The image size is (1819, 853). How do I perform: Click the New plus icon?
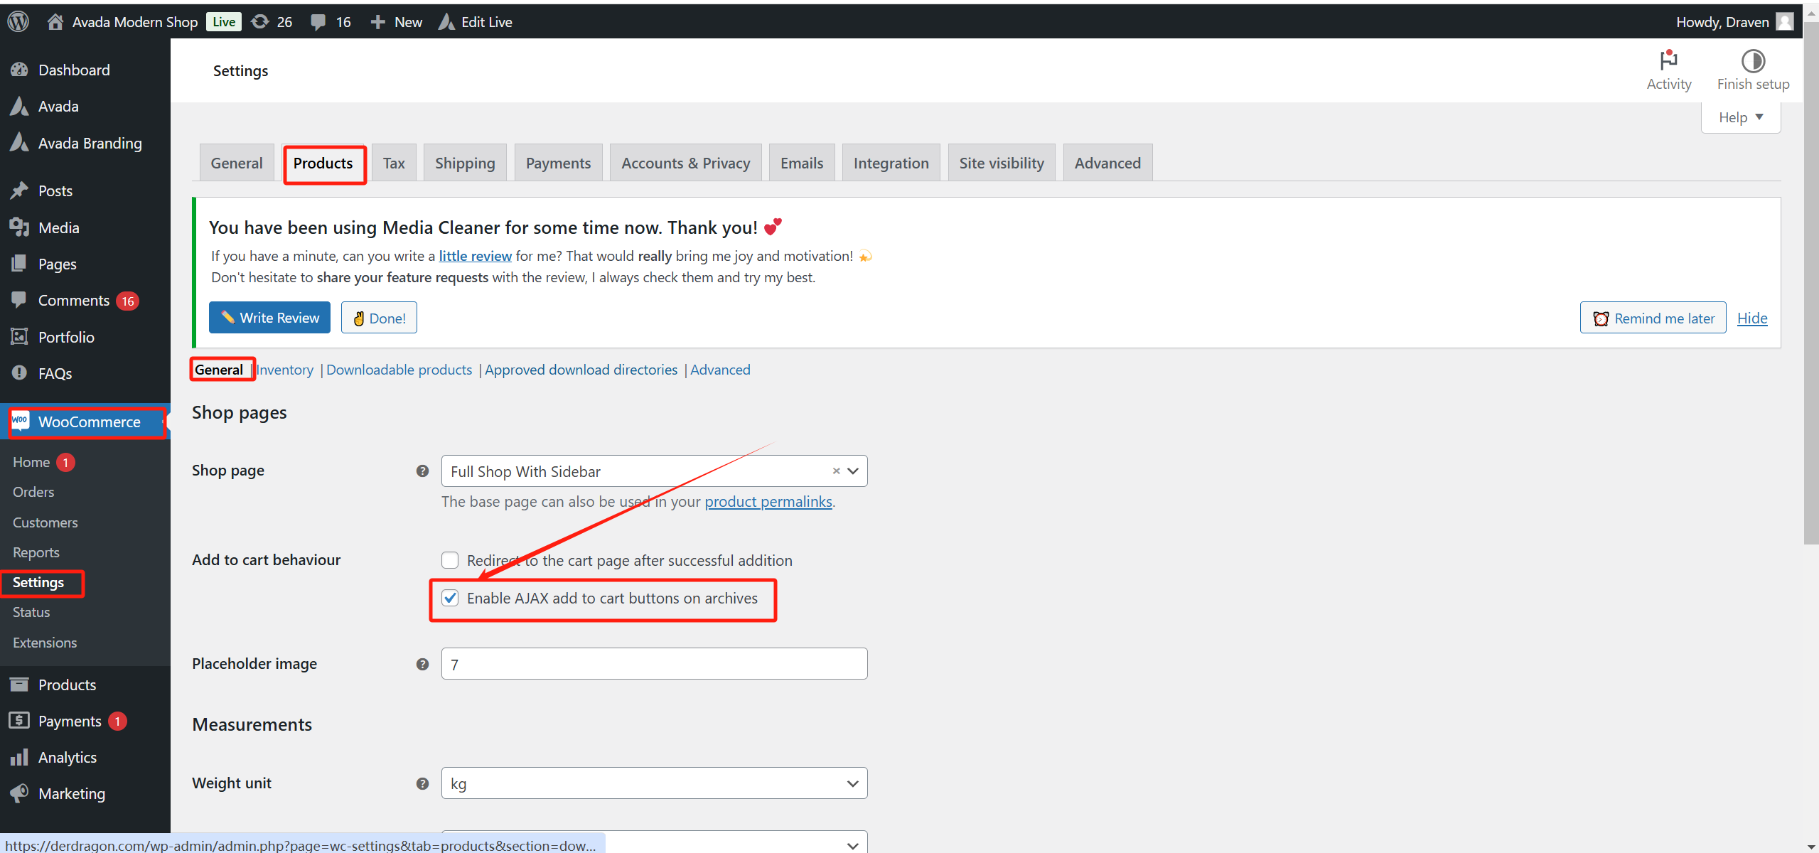click(377, 21)
